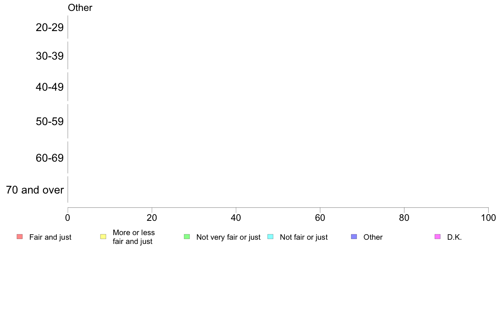Select the Not fair or just legend label
Screen dimensions: 500x309
[303, 237]
